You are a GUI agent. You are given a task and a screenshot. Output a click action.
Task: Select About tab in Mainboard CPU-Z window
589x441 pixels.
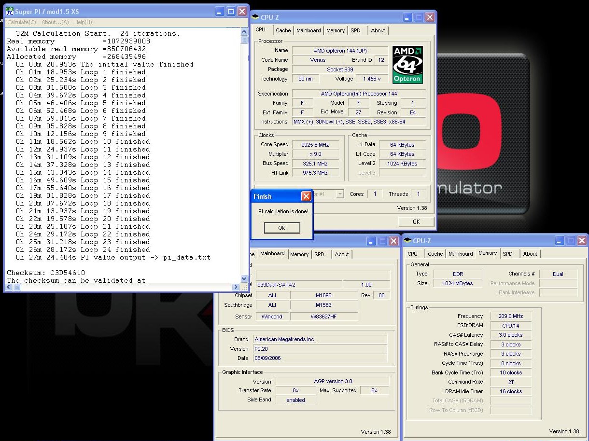342,254
